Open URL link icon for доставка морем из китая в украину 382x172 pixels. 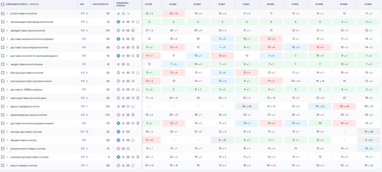pos(84,39)
